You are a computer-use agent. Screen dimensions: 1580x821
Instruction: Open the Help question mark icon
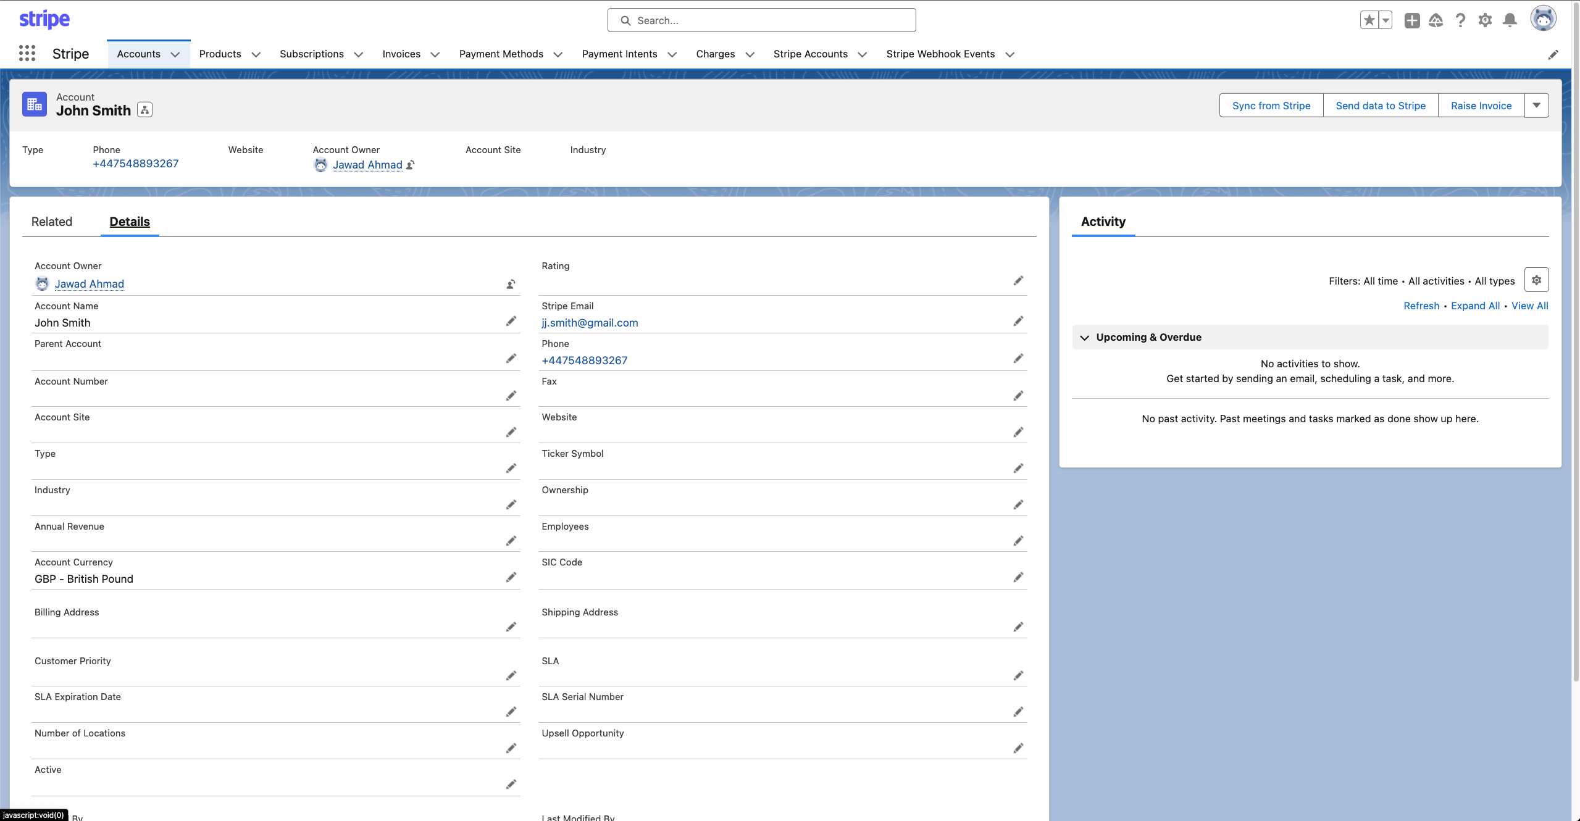coord(1460,20)
